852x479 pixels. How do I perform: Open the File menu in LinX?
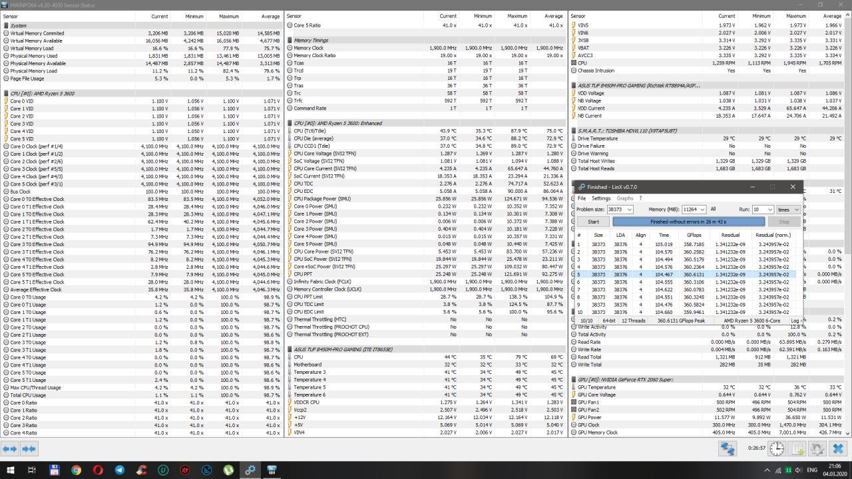pos(582,198)
